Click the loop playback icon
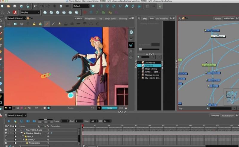 [22, 121]
